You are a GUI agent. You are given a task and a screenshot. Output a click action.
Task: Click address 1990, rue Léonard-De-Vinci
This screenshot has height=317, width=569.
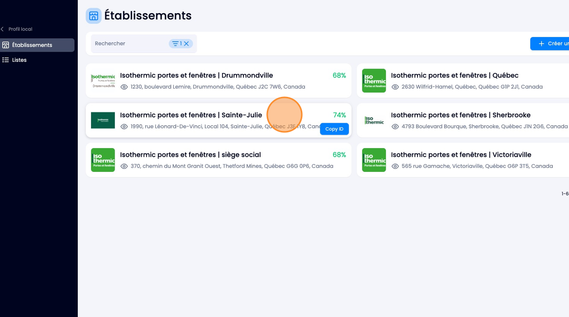(225, 126)
